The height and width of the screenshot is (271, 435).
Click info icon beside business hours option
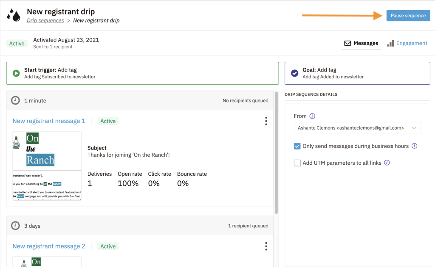tap(414, 146)
